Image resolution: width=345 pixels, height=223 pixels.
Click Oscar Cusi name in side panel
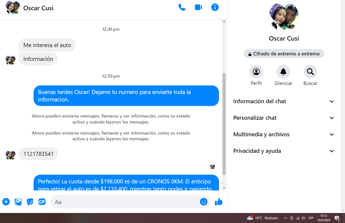pos(284,38)
